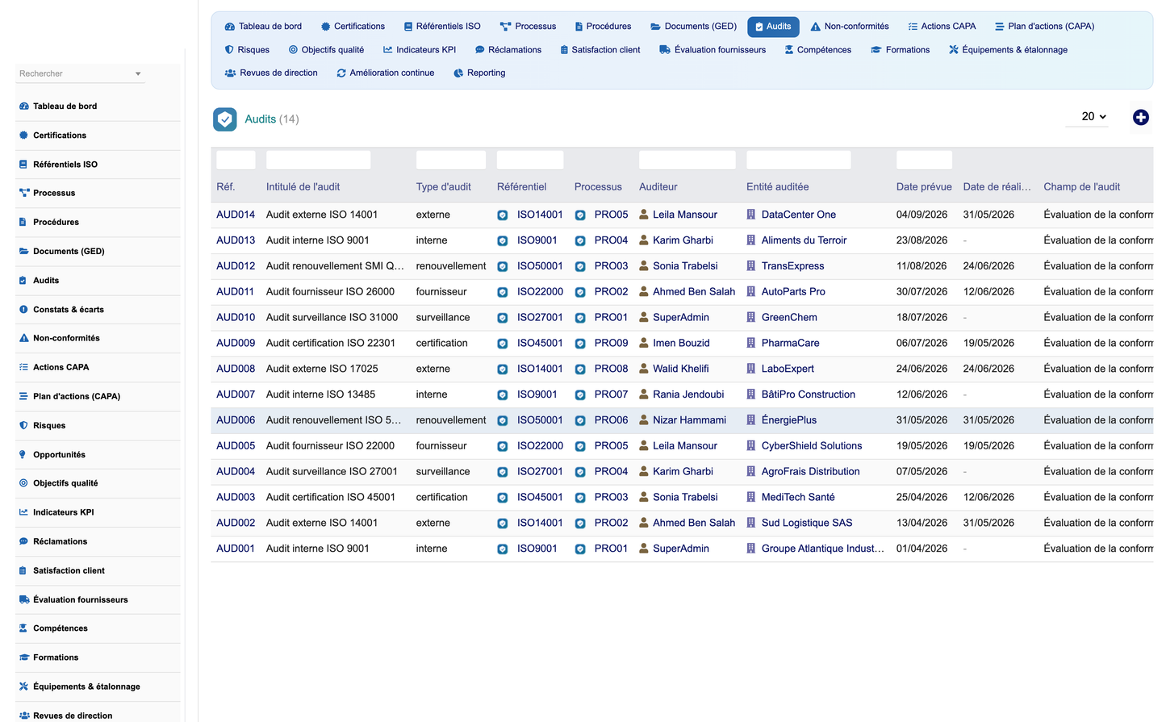Click the building icon next to AutoParts Pro
Viewport: 1166px width, 722px height.
[x=751, y=292]
